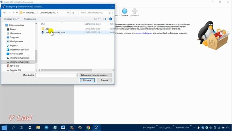Screen dimensions: 232x131
Task: Sort by the Дата изменения column header
Action: [93, 24]
